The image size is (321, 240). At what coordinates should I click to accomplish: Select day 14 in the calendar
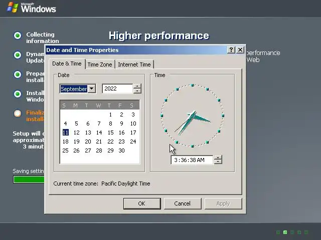click(99, 132)
